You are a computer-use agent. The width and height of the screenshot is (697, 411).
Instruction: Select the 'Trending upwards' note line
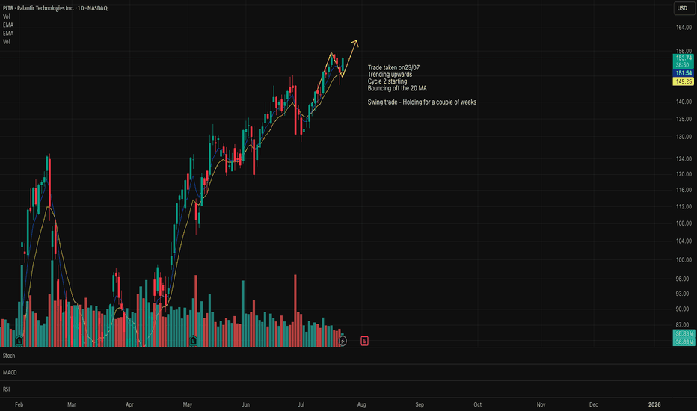[390, 75]
